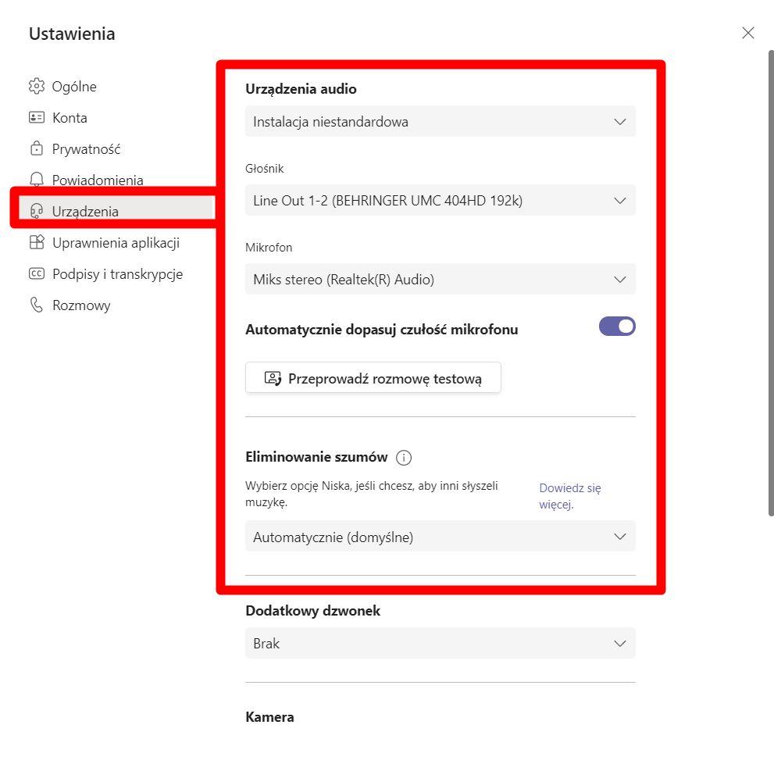
Task: Click the Prywatność padlock icon
Action: point(37,148)
